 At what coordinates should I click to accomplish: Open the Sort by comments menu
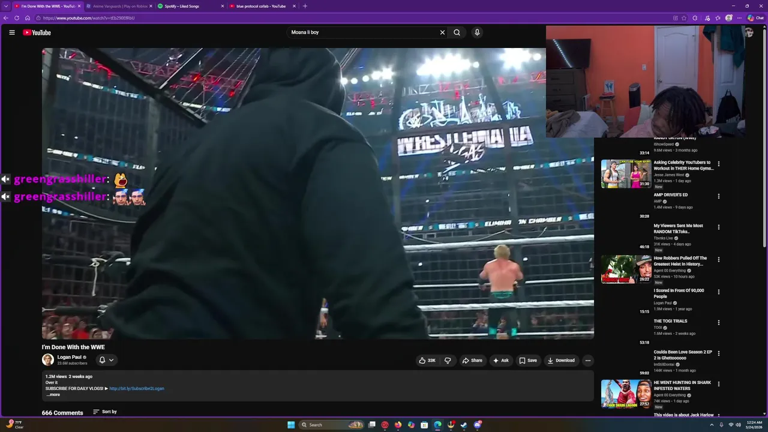click(105, 412)
